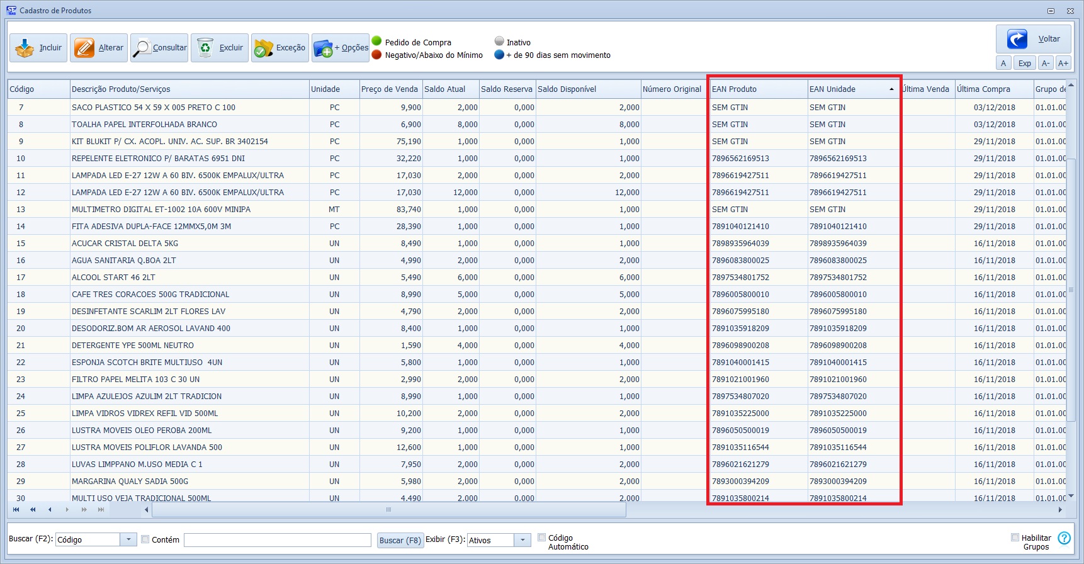This screenshot has width=1084, height=564.
Task: Enable the Contém checkbox
Action: (145, 539)
